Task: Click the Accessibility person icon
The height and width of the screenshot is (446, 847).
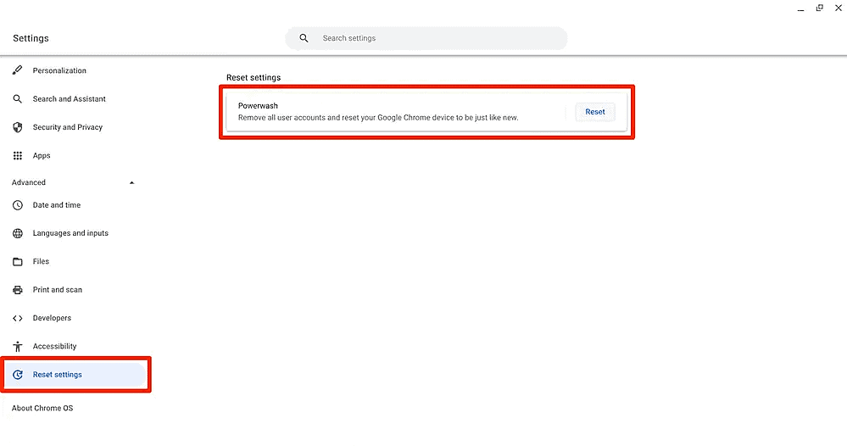Action: coord(17,346)
